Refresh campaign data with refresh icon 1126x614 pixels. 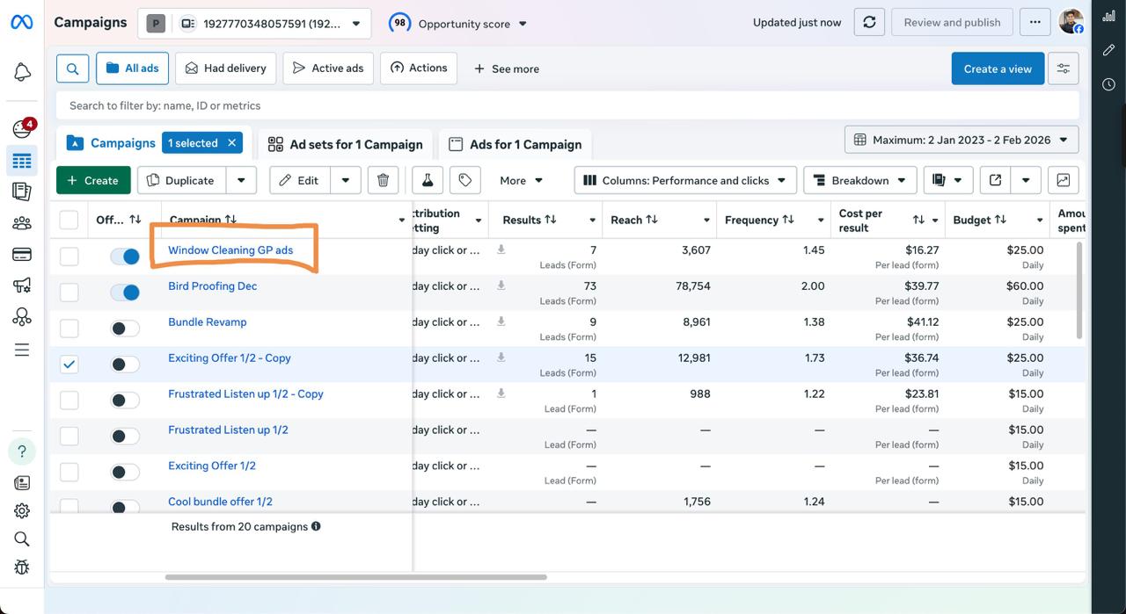[x=869, y=23]
